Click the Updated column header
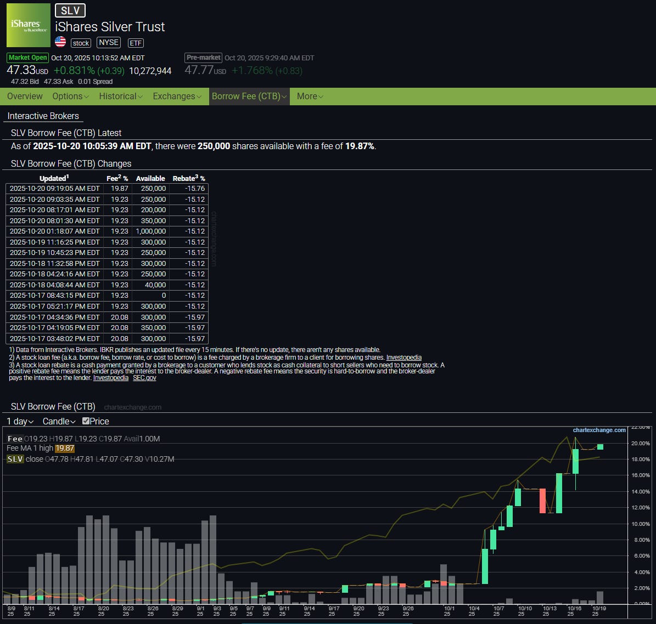This screenshot has width=656, height=624. (x=54, y=178)
